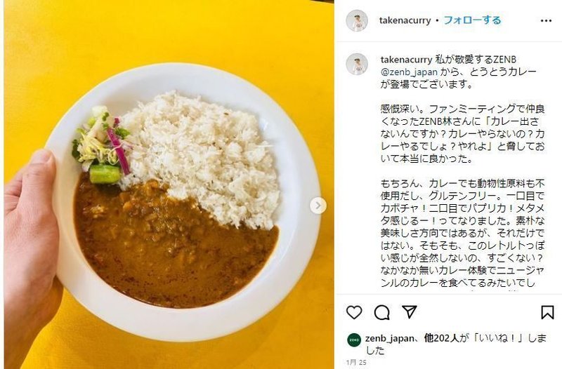Open the takenacurry avatar in the post header

(357, 21)
